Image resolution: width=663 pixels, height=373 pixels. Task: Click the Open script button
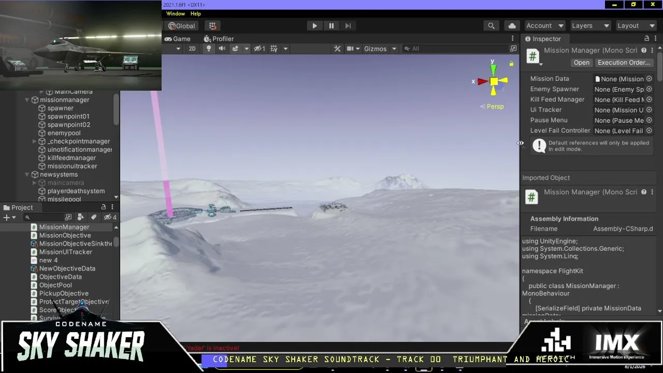click(582, 63)
